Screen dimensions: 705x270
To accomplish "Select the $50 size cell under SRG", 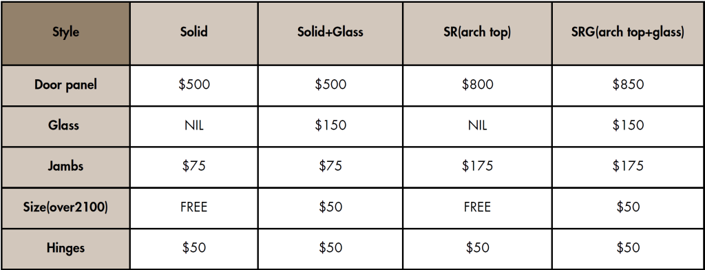I will click(628, 207).
